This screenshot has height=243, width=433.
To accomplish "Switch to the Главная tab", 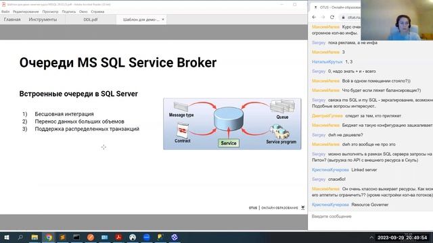I will 12,20.
